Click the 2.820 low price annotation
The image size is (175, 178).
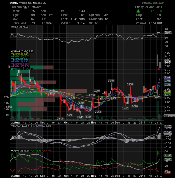coord(125,108)
